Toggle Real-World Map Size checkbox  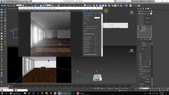point(139,67)
